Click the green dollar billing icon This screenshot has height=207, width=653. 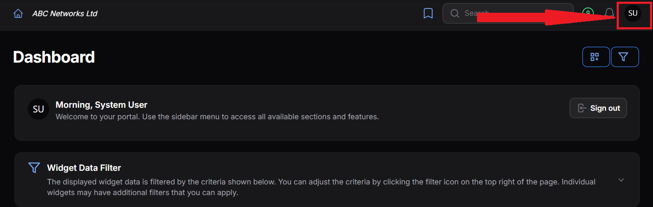[x=588, y=13]
